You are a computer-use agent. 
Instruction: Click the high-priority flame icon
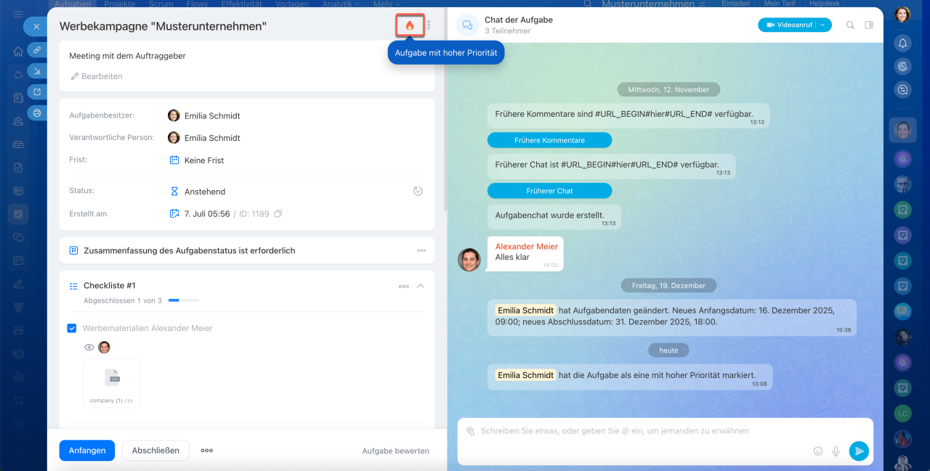[x=410, y=25]
